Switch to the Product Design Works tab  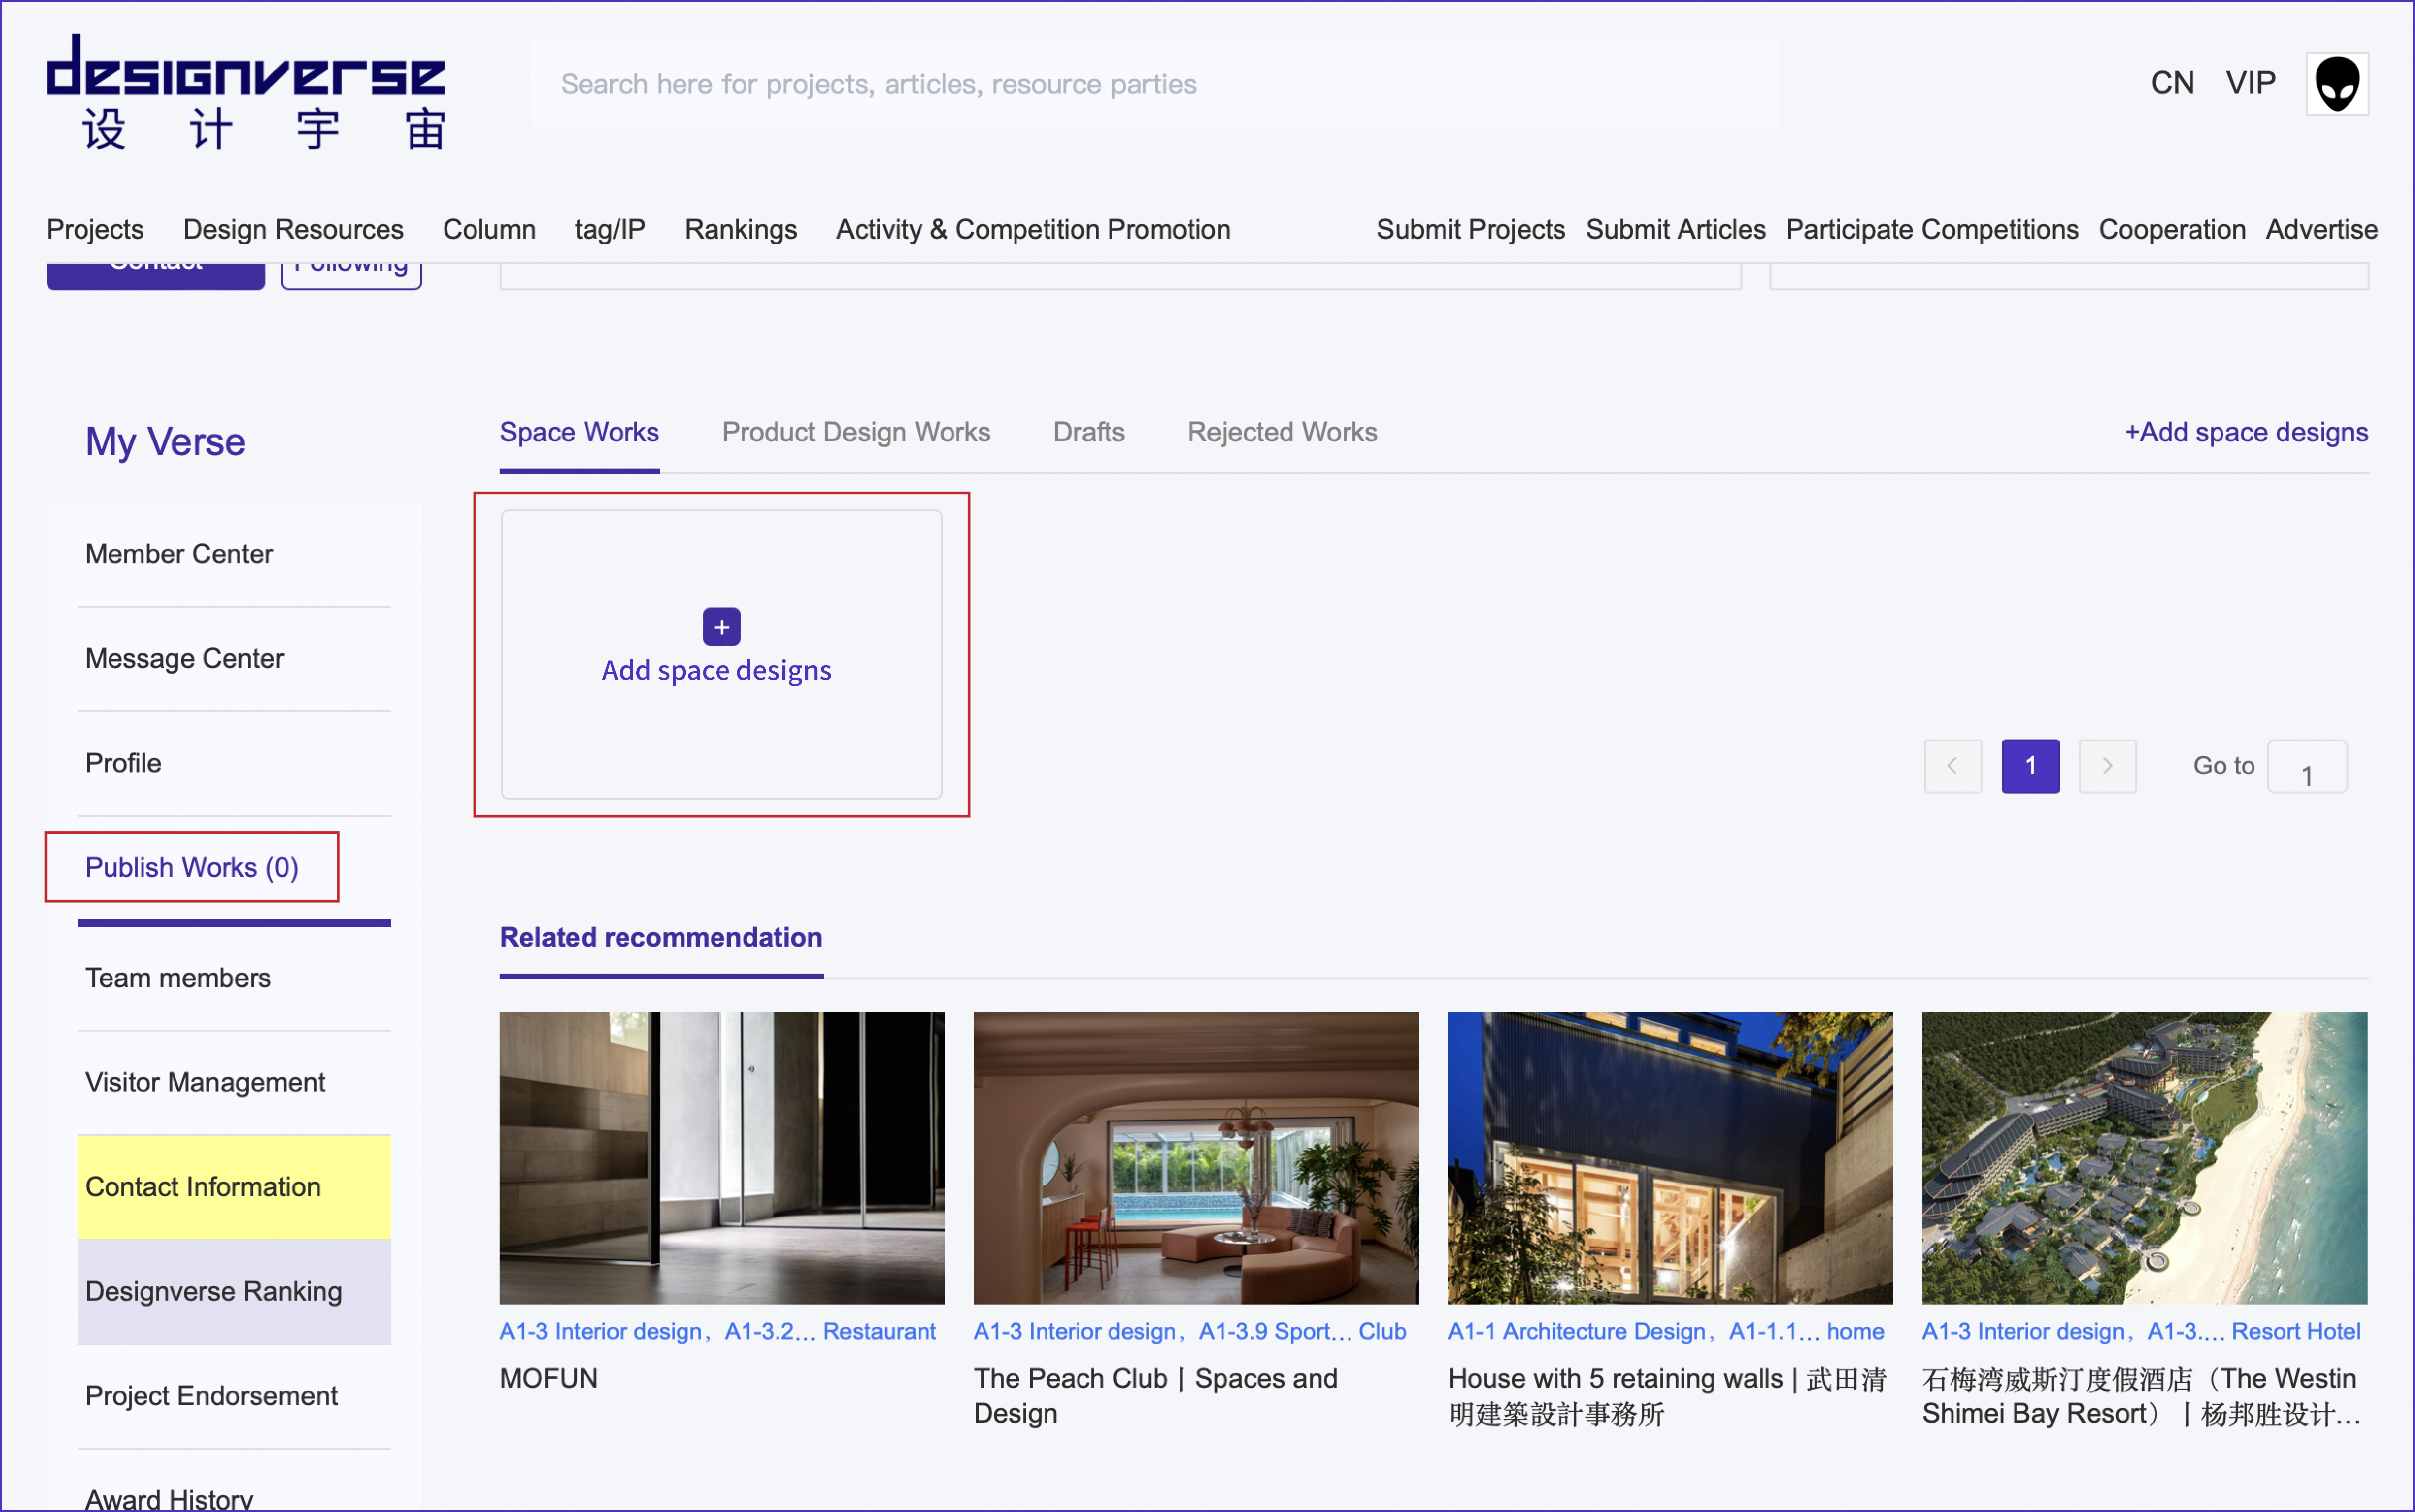tap(856, 432)
